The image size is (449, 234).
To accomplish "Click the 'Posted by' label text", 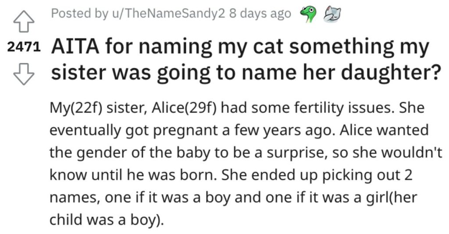I will pyautogui.click(x=80, y=14).
